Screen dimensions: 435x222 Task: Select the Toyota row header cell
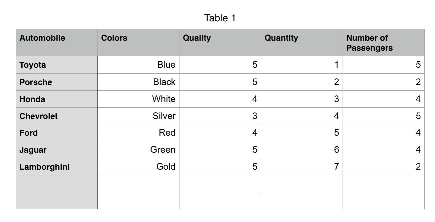pos(57,65)
